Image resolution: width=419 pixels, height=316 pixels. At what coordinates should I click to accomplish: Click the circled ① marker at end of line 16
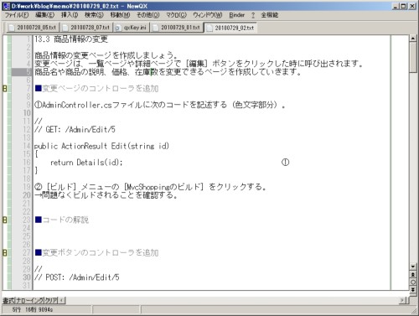[x=285, y=163]
